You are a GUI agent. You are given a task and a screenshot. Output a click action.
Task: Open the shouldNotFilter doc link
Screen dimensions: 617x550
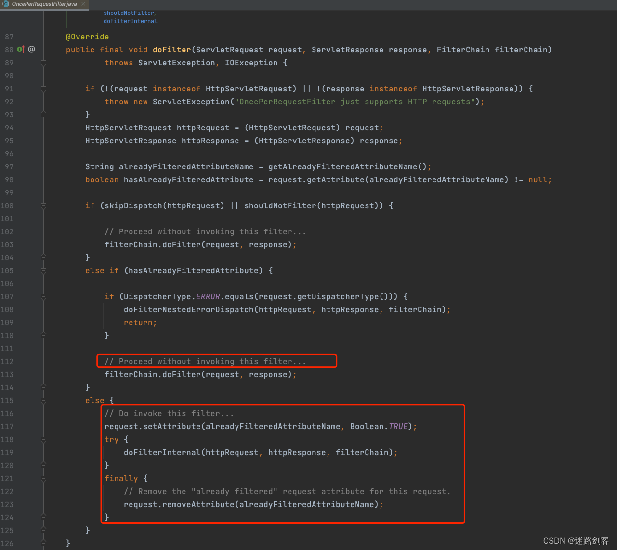tap(129, 13)
